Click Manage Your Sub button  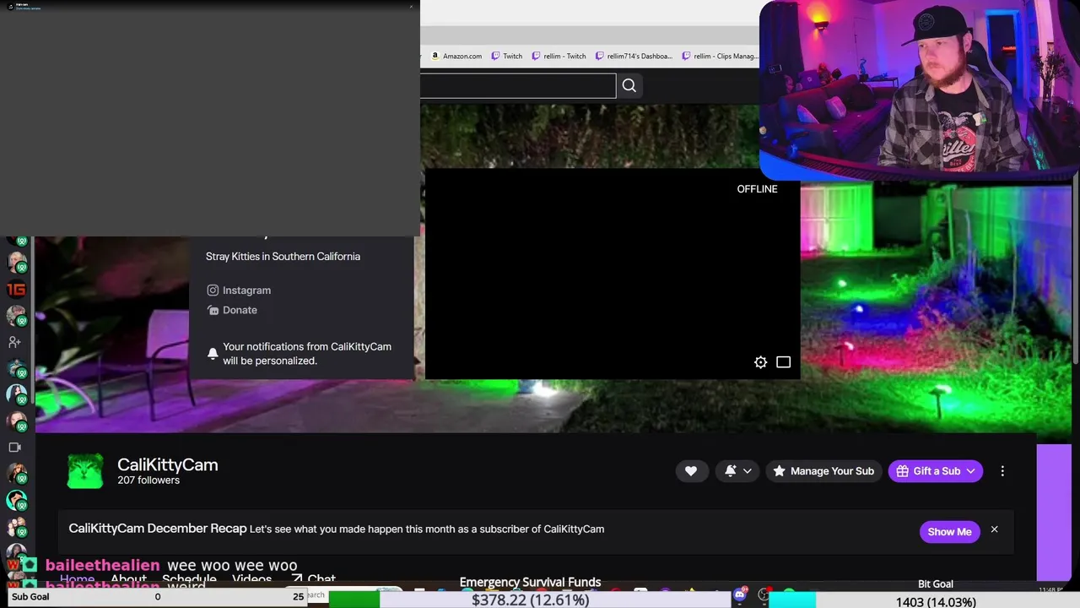pos(824,471)
